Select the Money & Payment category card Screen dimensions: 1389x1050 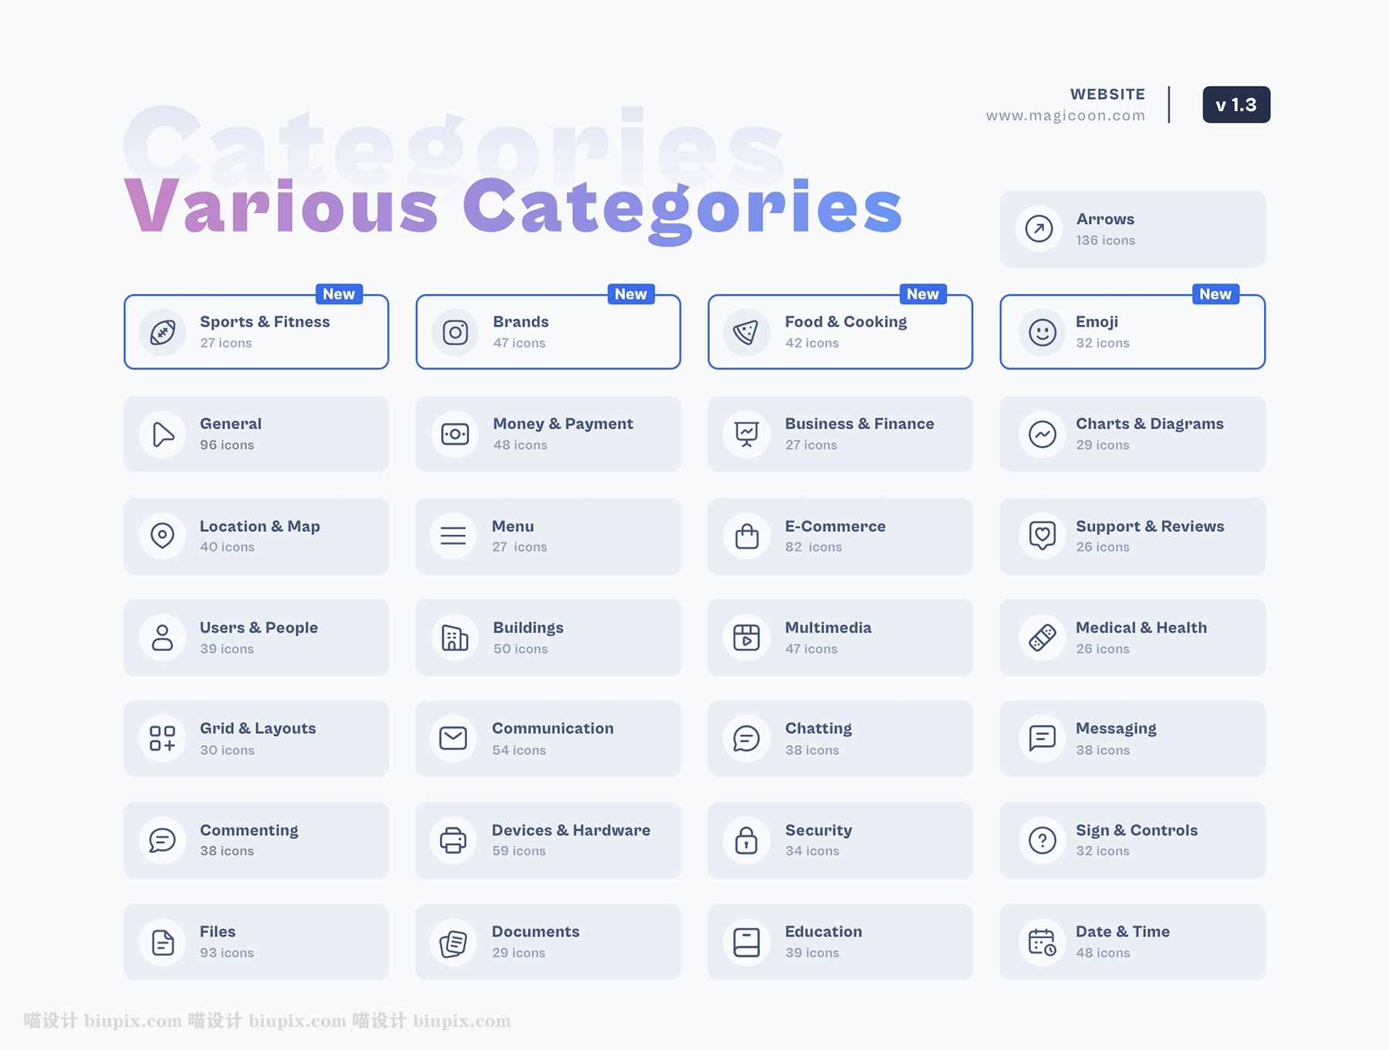click(x=548, y=434)
